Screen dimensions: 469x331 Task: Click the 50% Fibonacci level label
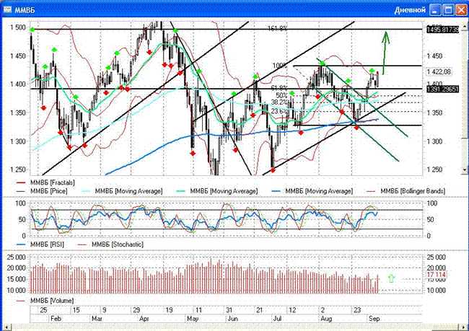click(x=281, y=95)
